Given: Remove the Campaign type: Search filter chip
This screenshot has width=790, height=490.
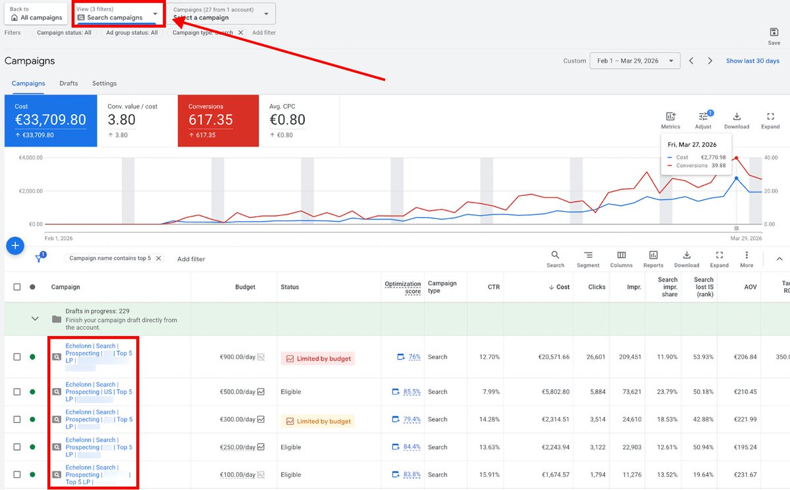Looking at the screenshot, I should 240,32.
